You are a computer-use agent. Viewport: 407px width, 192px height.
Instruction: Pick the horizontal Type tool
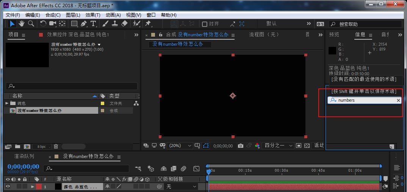pos(93,24)
